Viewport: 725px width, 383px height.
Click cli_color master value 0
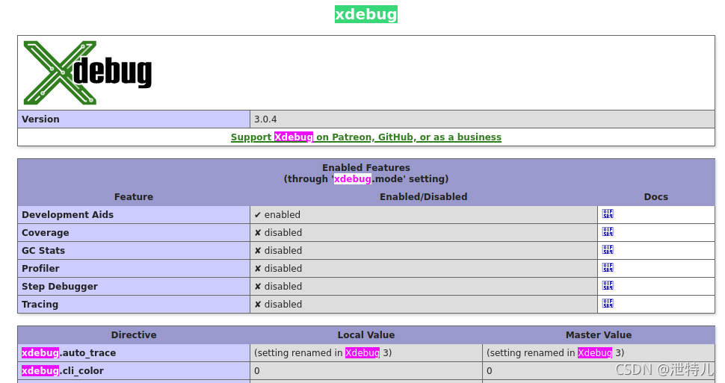[490, 371]
